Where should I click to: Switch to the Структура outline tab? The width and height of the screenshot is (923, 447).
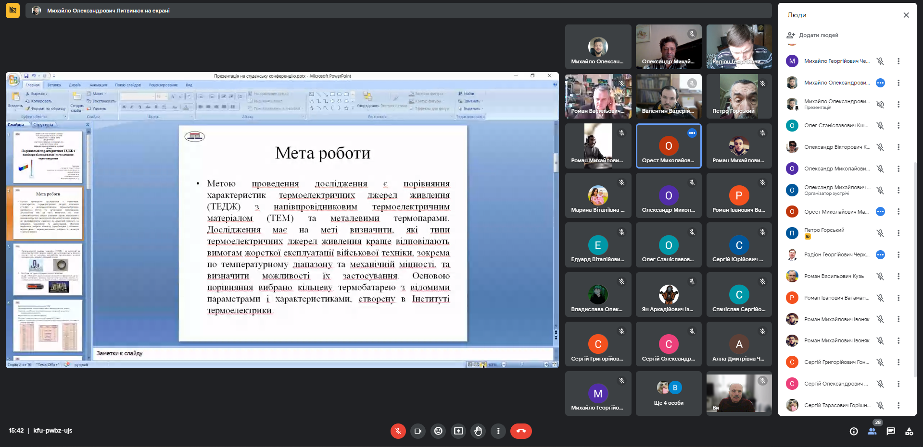[x=43, y=125]
